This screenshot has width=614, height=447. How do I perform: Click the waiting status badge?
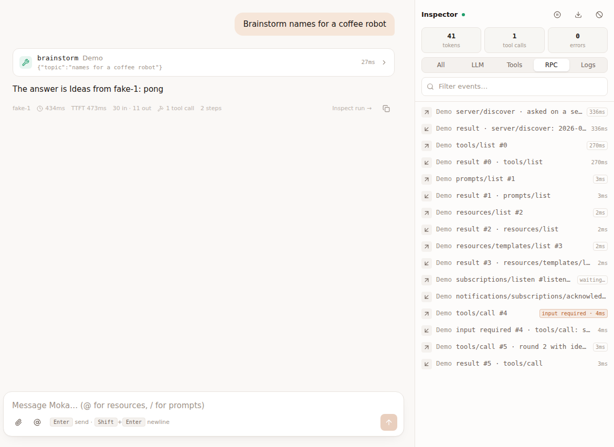[592, 280]
